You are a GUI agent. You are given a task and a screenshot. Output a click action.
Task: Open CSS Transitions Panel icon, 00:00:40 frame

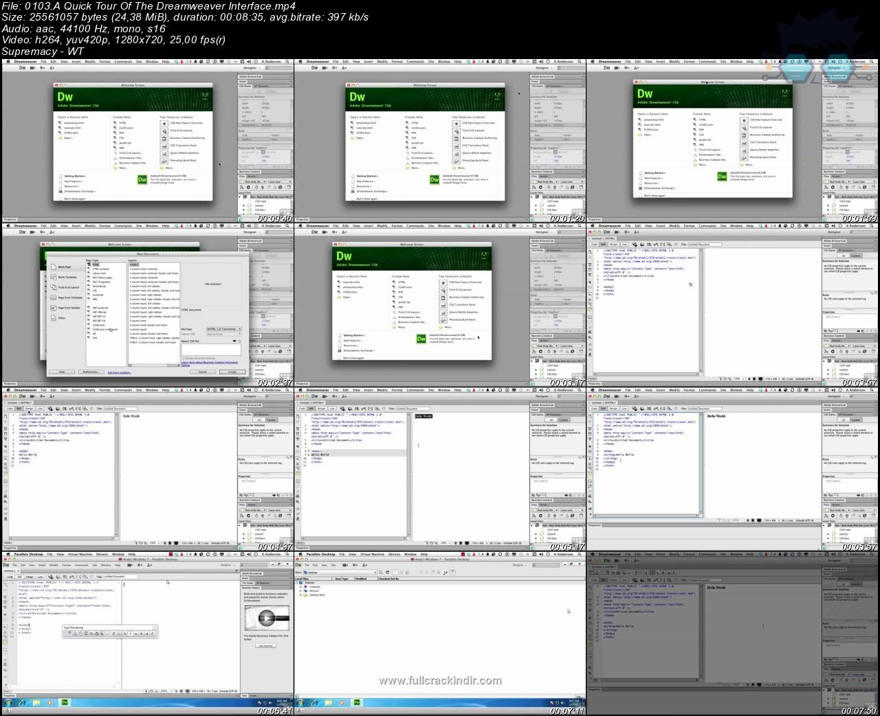(x=164, y=146)
